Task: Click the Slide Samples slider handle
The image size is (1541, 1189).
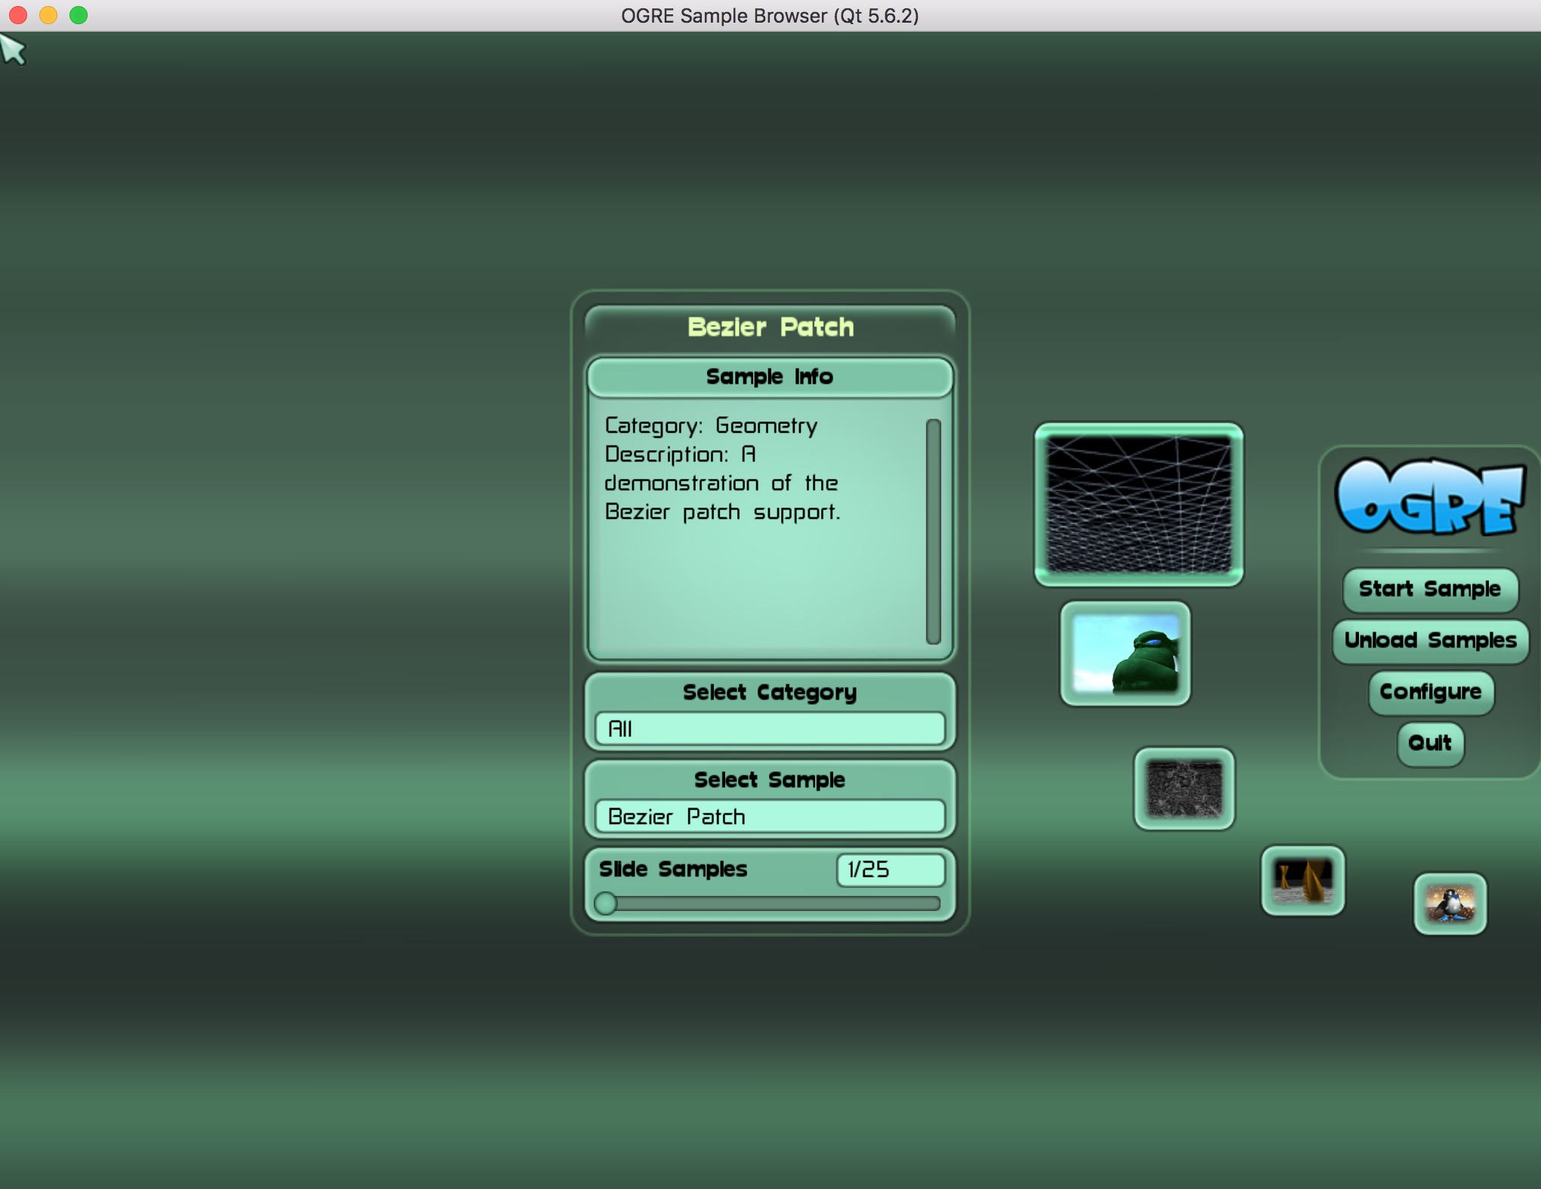Action: pos(606,903)
